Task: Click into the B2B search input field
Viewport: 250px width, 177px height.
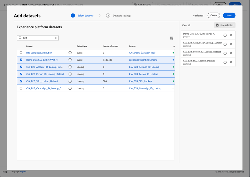Action: click(x=37, y=38)
